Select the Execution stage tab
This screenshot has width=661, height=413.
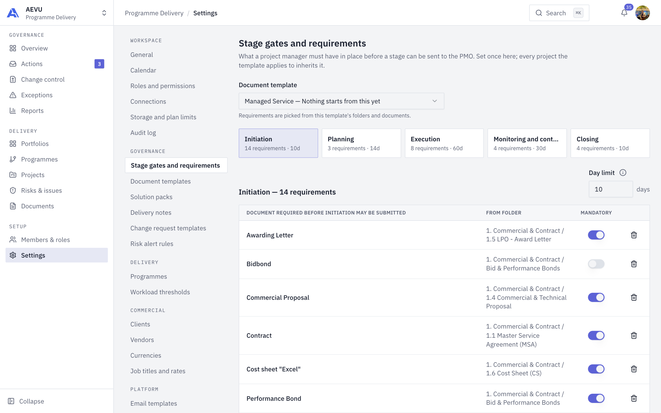point(444,143)
